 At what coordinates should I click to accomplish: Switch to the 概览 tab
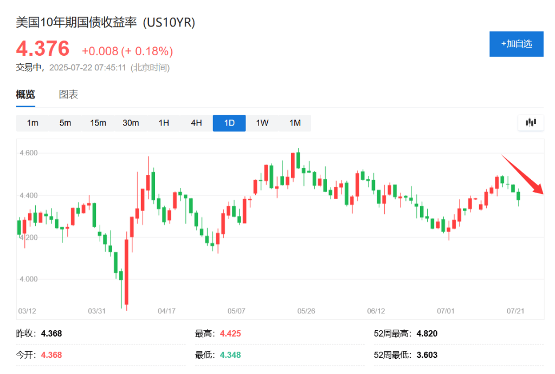coord(25,94)
